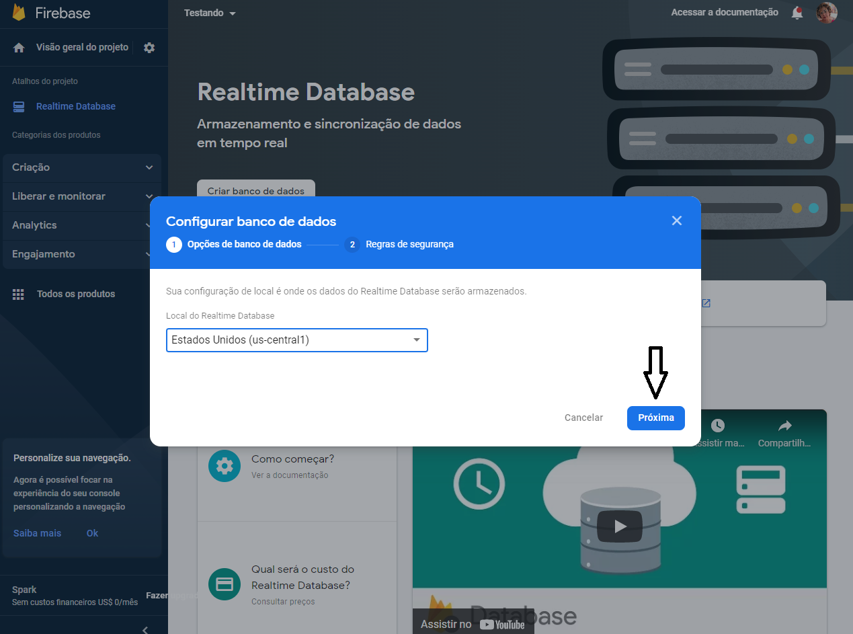Open the external link icon behind dialog
The image size is (853, 634).
click(706, 303)
